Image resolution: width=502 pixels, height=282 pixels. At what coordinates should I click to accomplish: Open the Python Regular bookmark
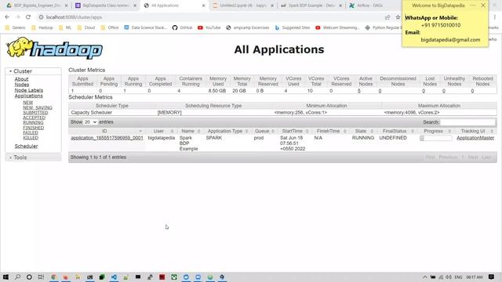click(x=384, y=28)
